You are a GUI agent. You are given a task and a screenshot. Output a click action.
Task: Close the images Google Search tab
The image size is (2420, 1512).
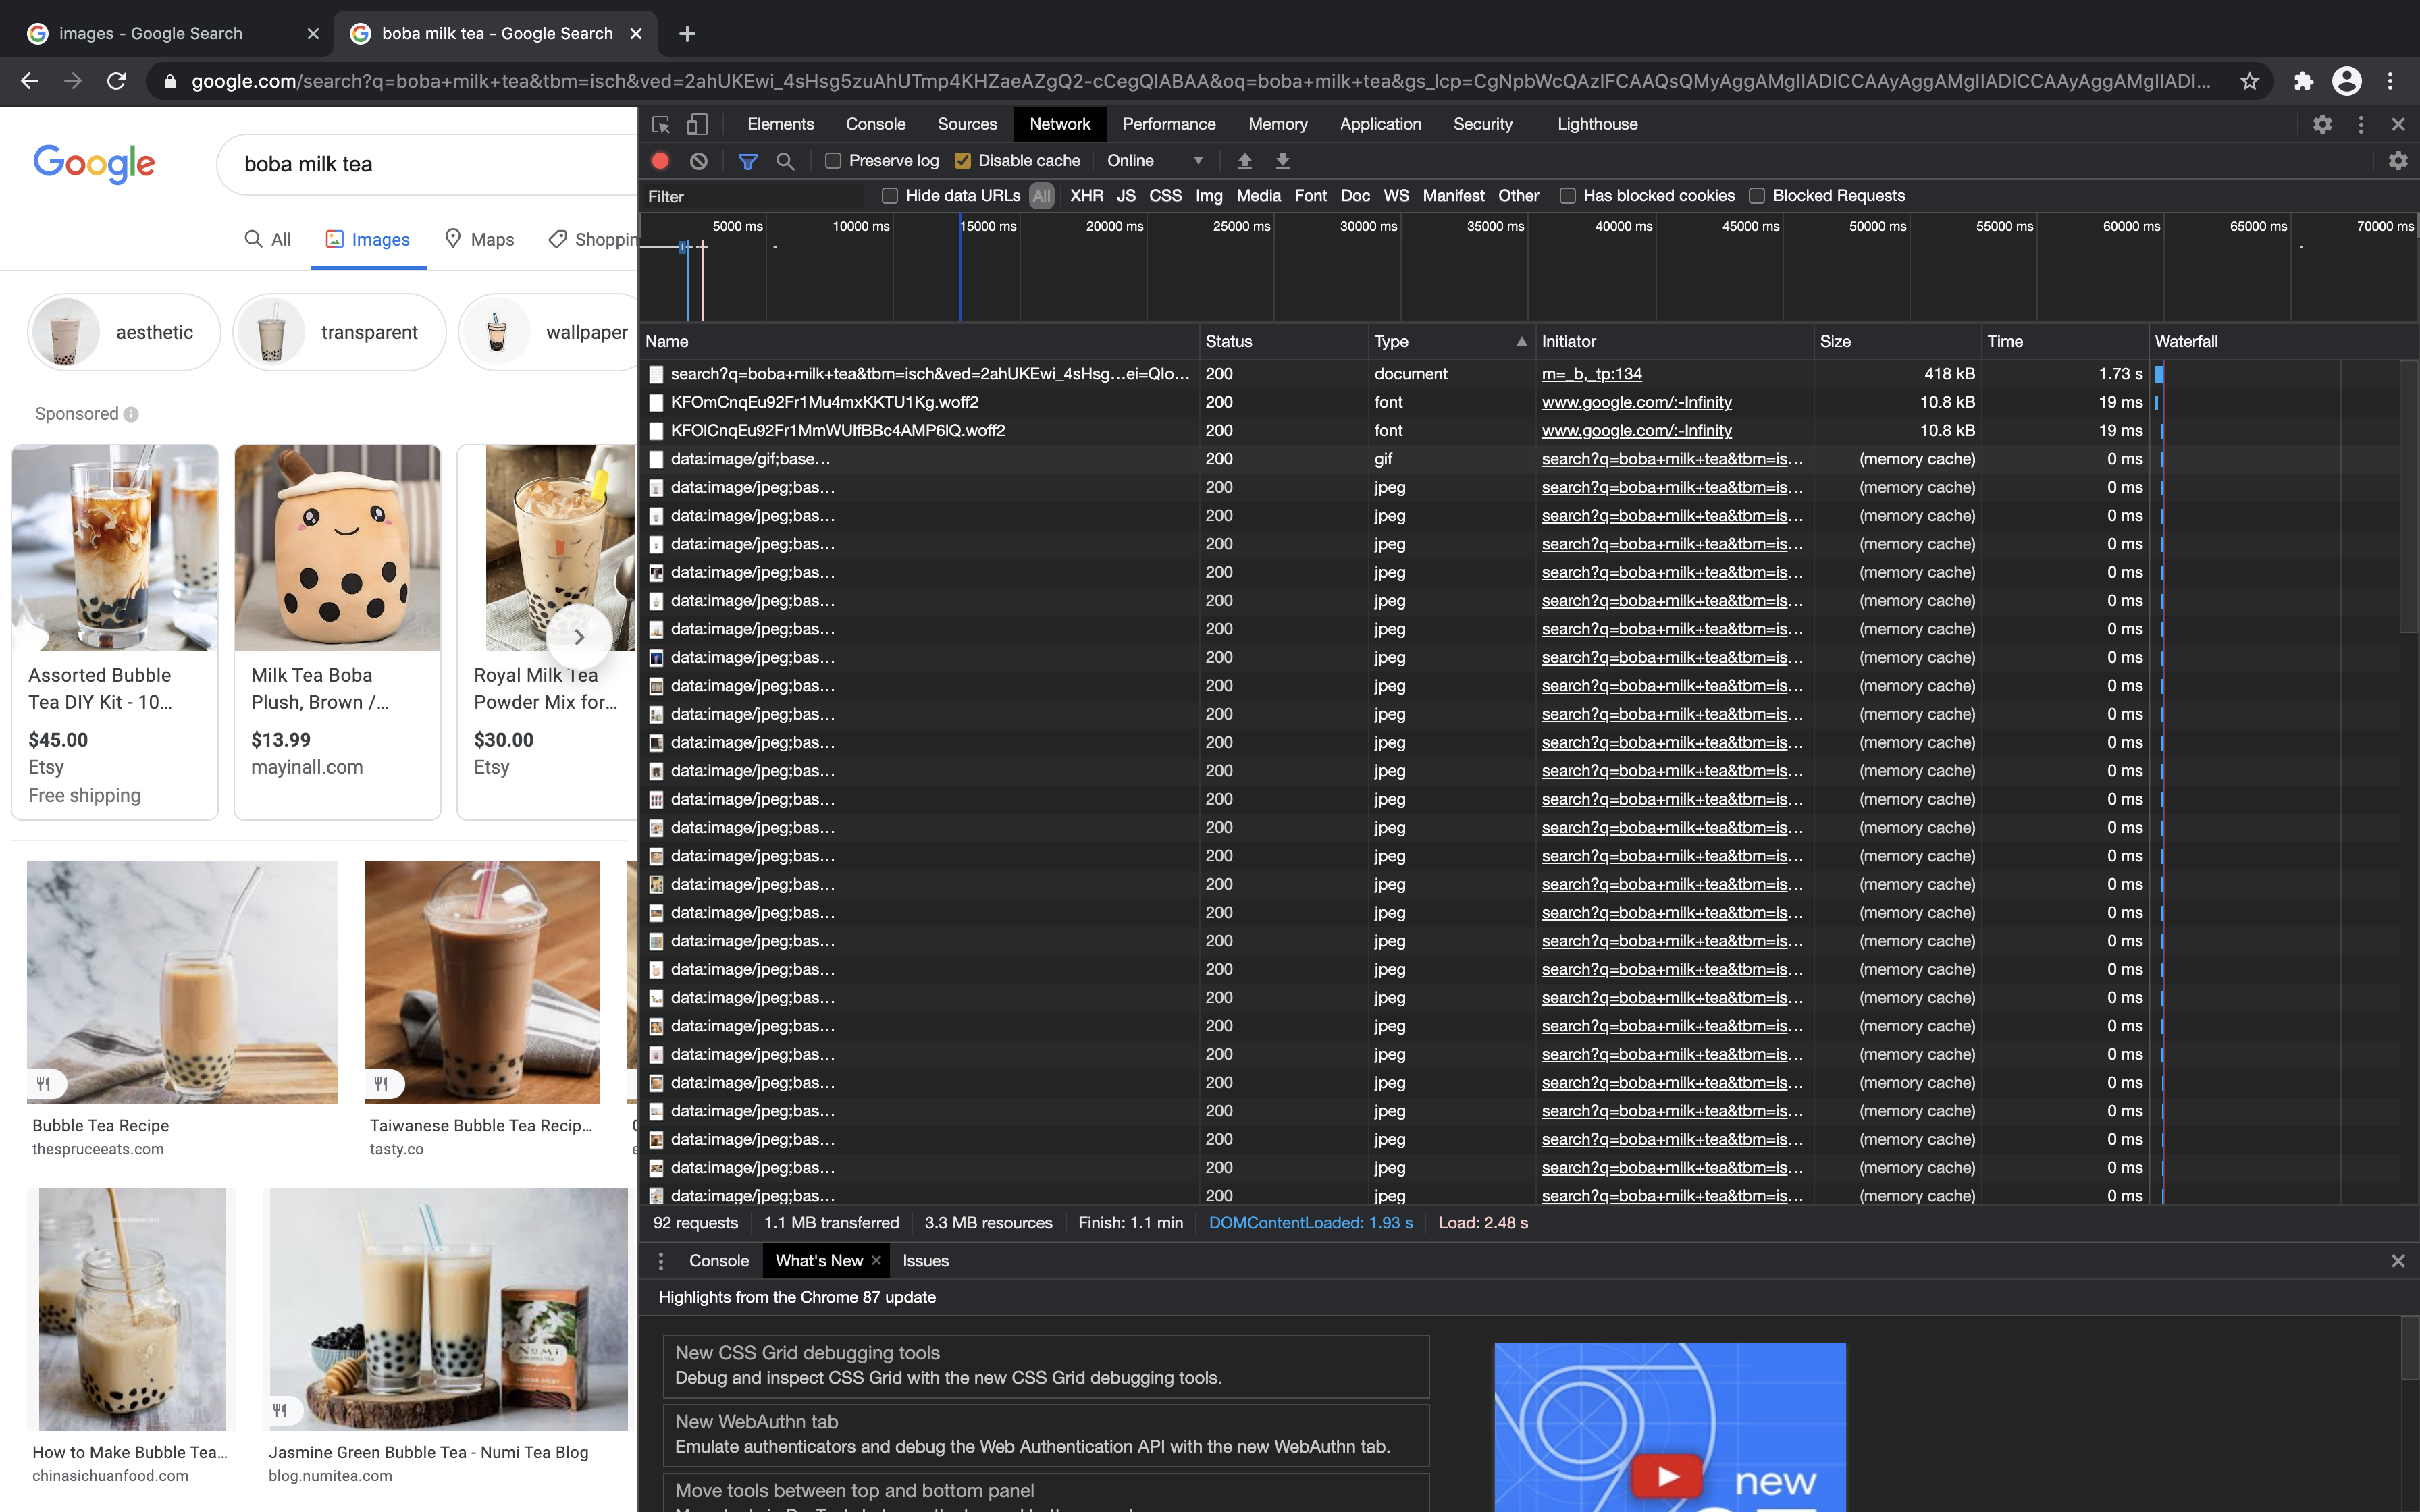313,33
